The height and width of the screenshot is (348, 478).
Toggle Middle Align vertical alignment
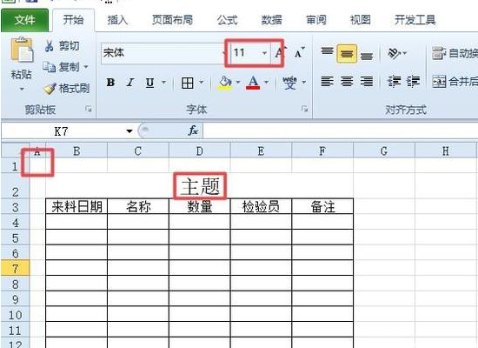347,54
